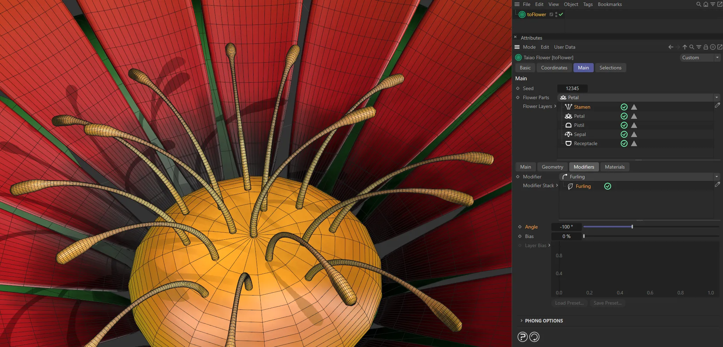This screenshot has width=723, height=347.
Task: Open the Bookmarks menu
Action: pos(610,4)
